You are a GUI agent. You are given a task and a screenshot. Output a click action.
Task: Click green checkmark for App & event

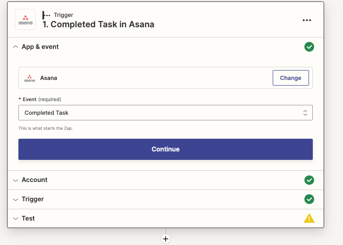pyautogui.click(x=309, y=47)
